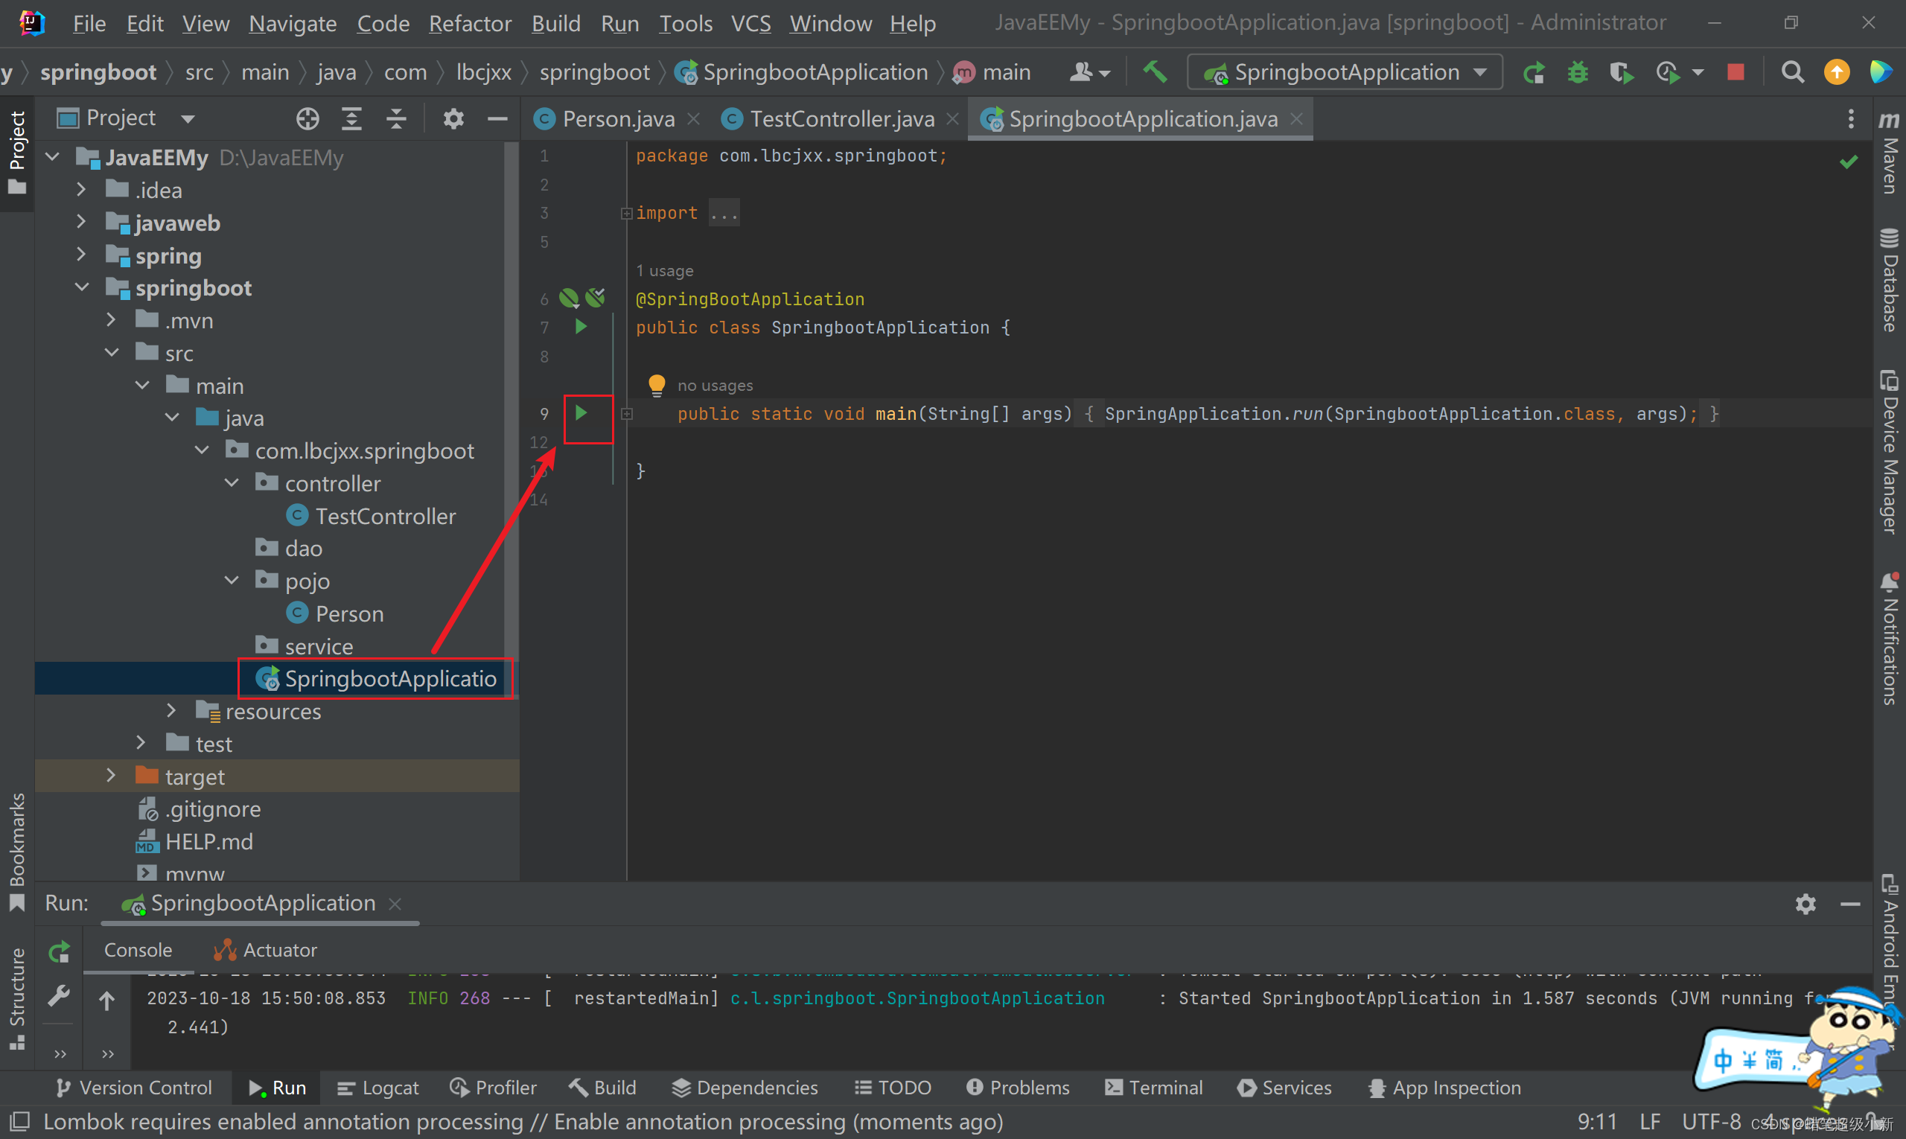Click run gutter arrow beside main method

click(x=581, y=414)
